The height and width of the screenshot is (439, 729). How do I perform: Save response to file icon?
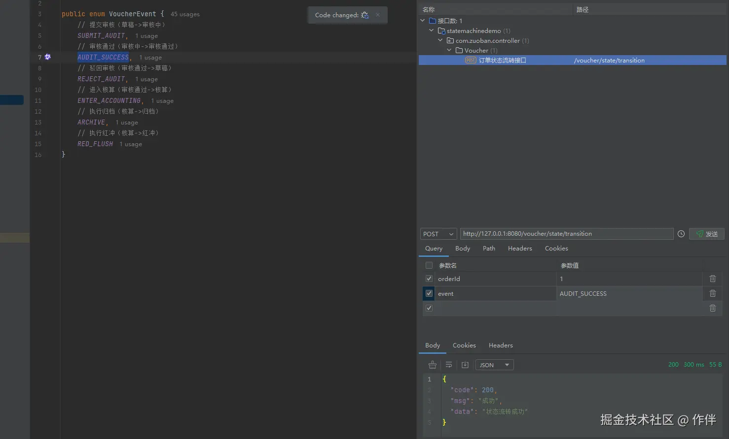pyautogui.click(x=465, y=365)
